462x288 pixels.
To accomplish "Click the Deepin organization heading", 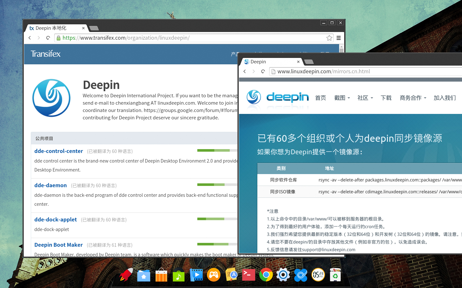I will (x=101, y=85).
